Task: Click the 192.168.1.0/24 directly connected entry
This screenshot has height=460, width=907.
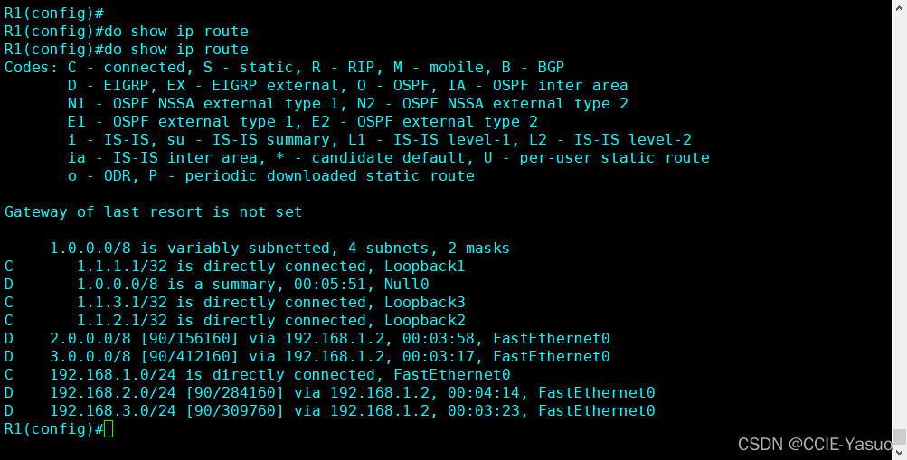Action: point(280,375)
